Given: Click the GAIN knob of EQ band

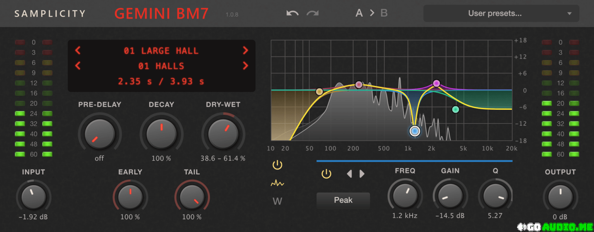Looking at the screenshot, I should (450, 196).
